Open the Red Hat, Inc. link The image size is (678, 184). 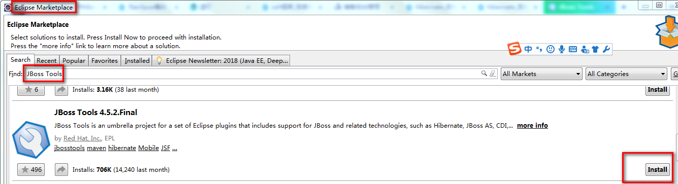(82, 138)
